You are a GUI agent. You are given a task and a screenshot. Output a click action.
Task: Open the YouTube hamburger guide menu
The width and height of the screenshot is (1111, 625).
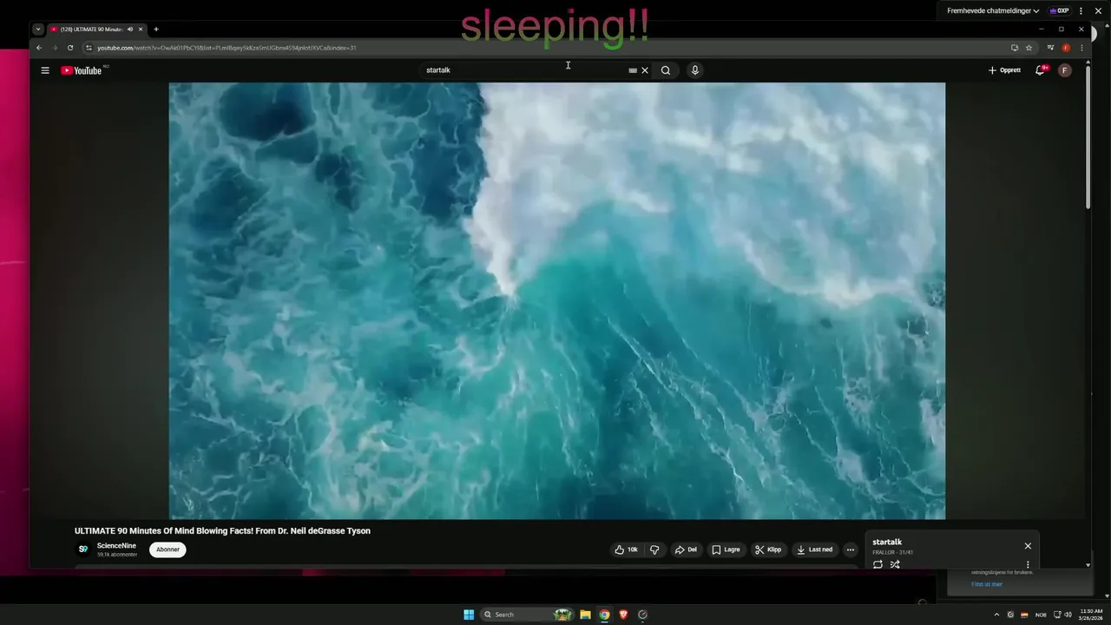[45, 70]
